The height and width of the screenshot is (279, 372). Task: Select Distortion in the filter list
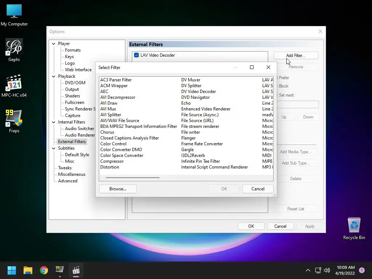[x=110, y=167]
